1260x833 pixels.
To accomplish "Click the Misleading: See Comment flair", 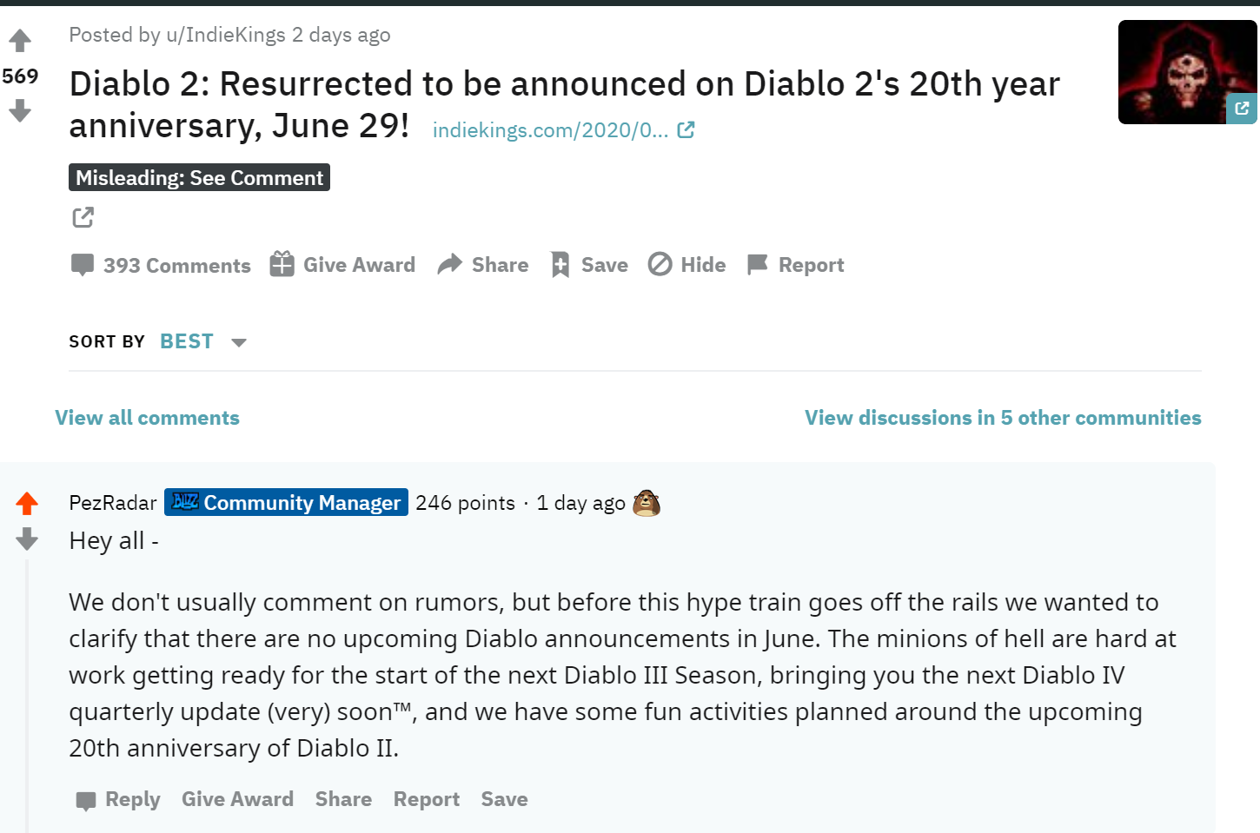I will pyautogui.click(x=199, y=177).
